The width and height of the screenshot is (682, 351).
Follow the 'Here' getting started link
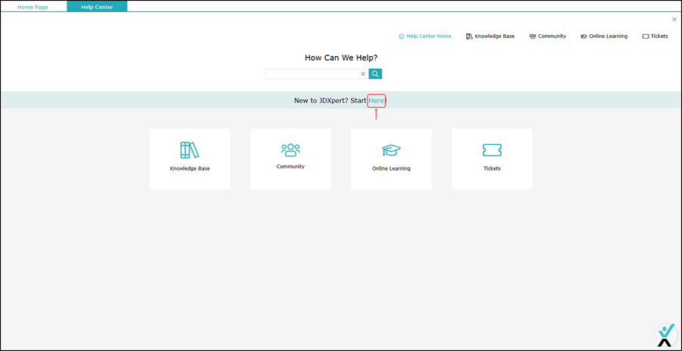coord(377,101)
